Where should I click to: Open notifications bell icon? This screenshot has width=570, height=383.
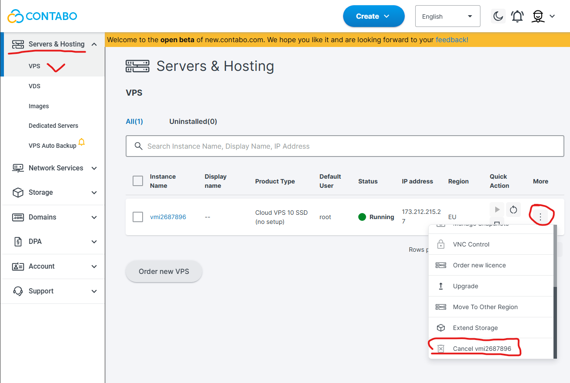517,17
